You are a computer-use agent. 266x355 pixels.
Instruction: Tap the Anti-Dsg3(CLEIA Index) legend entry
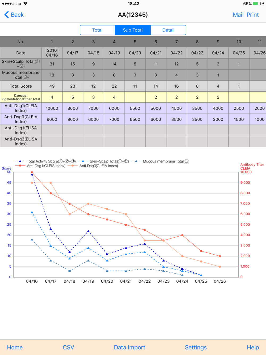(93, 166)
